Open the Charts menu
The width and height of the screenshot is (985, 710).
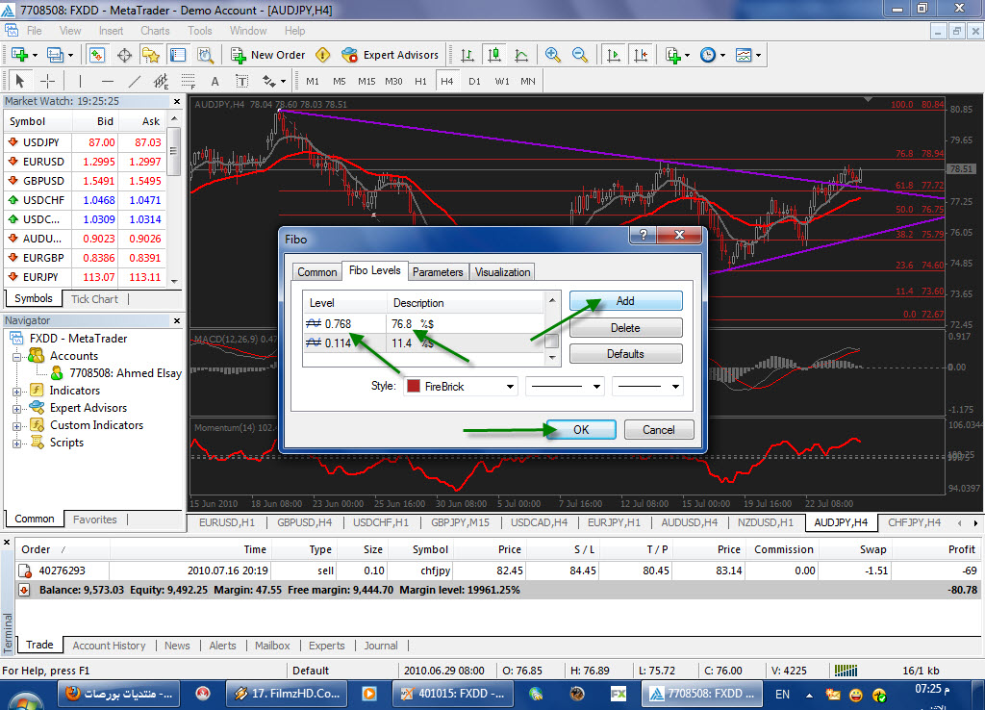pos(155,31)
